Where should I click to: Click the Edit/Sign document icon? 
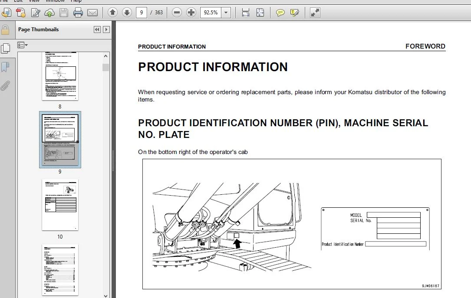(36, 13)
